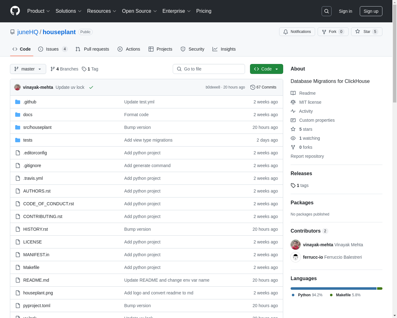Click the docs folder icon
This screenshot has width=397, height=318.
pos(18,115)
